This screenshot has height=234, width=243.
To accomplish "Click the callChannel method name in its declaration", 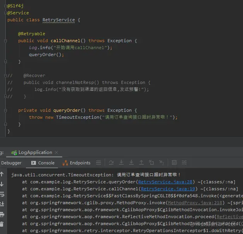I will click(x=65, y=41).
